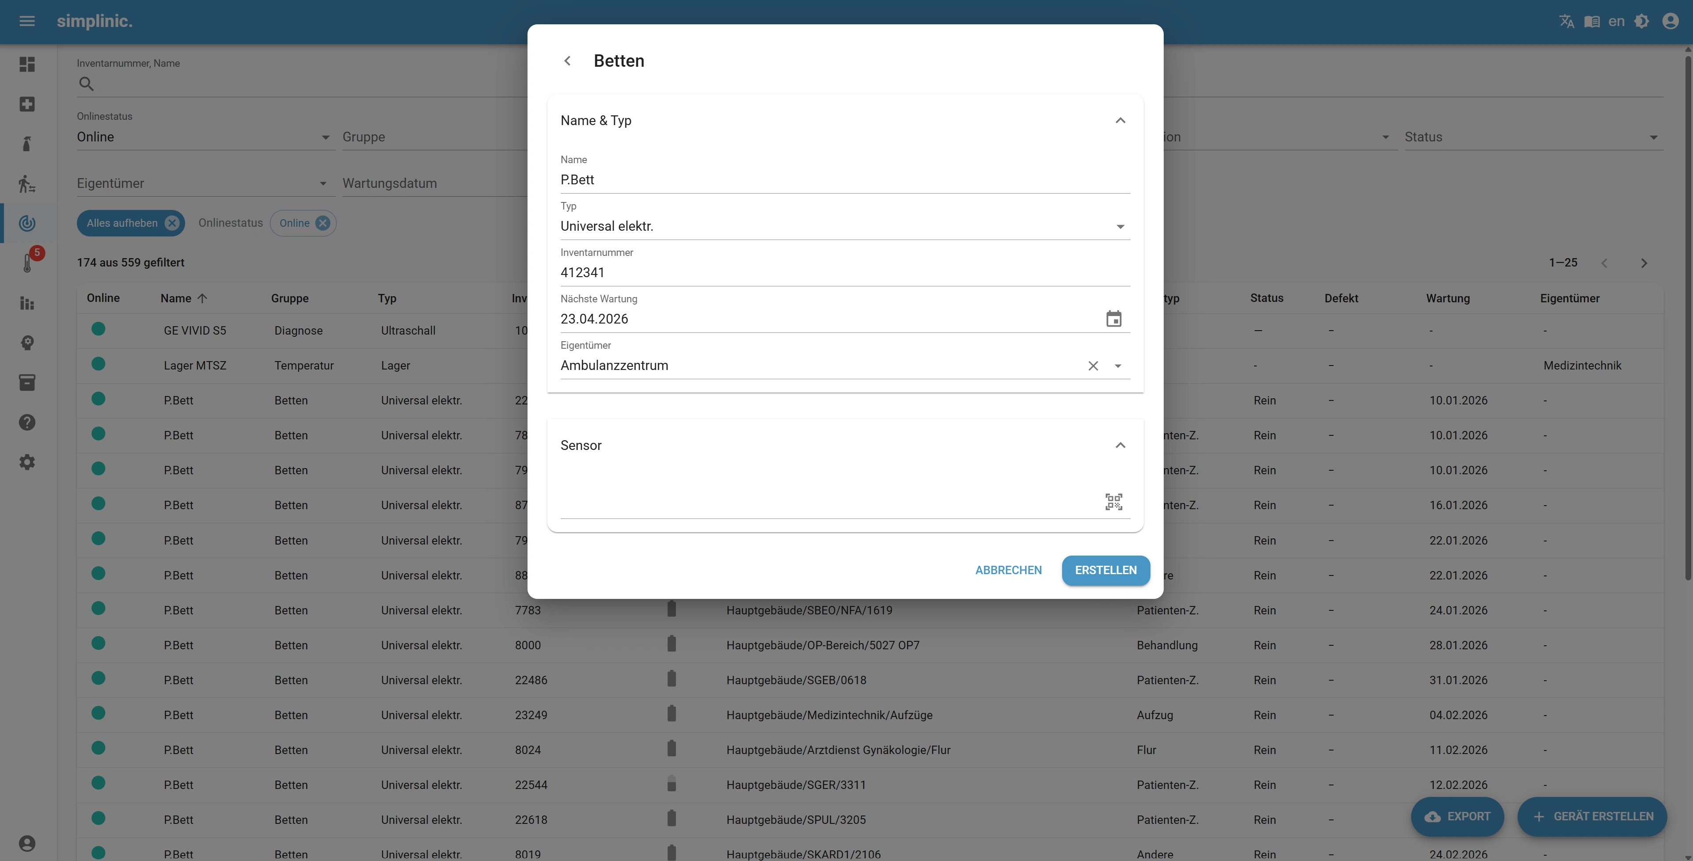
Task: Sort the table by the Name column header
Action: pyautogui.click(x=176, y=298)
